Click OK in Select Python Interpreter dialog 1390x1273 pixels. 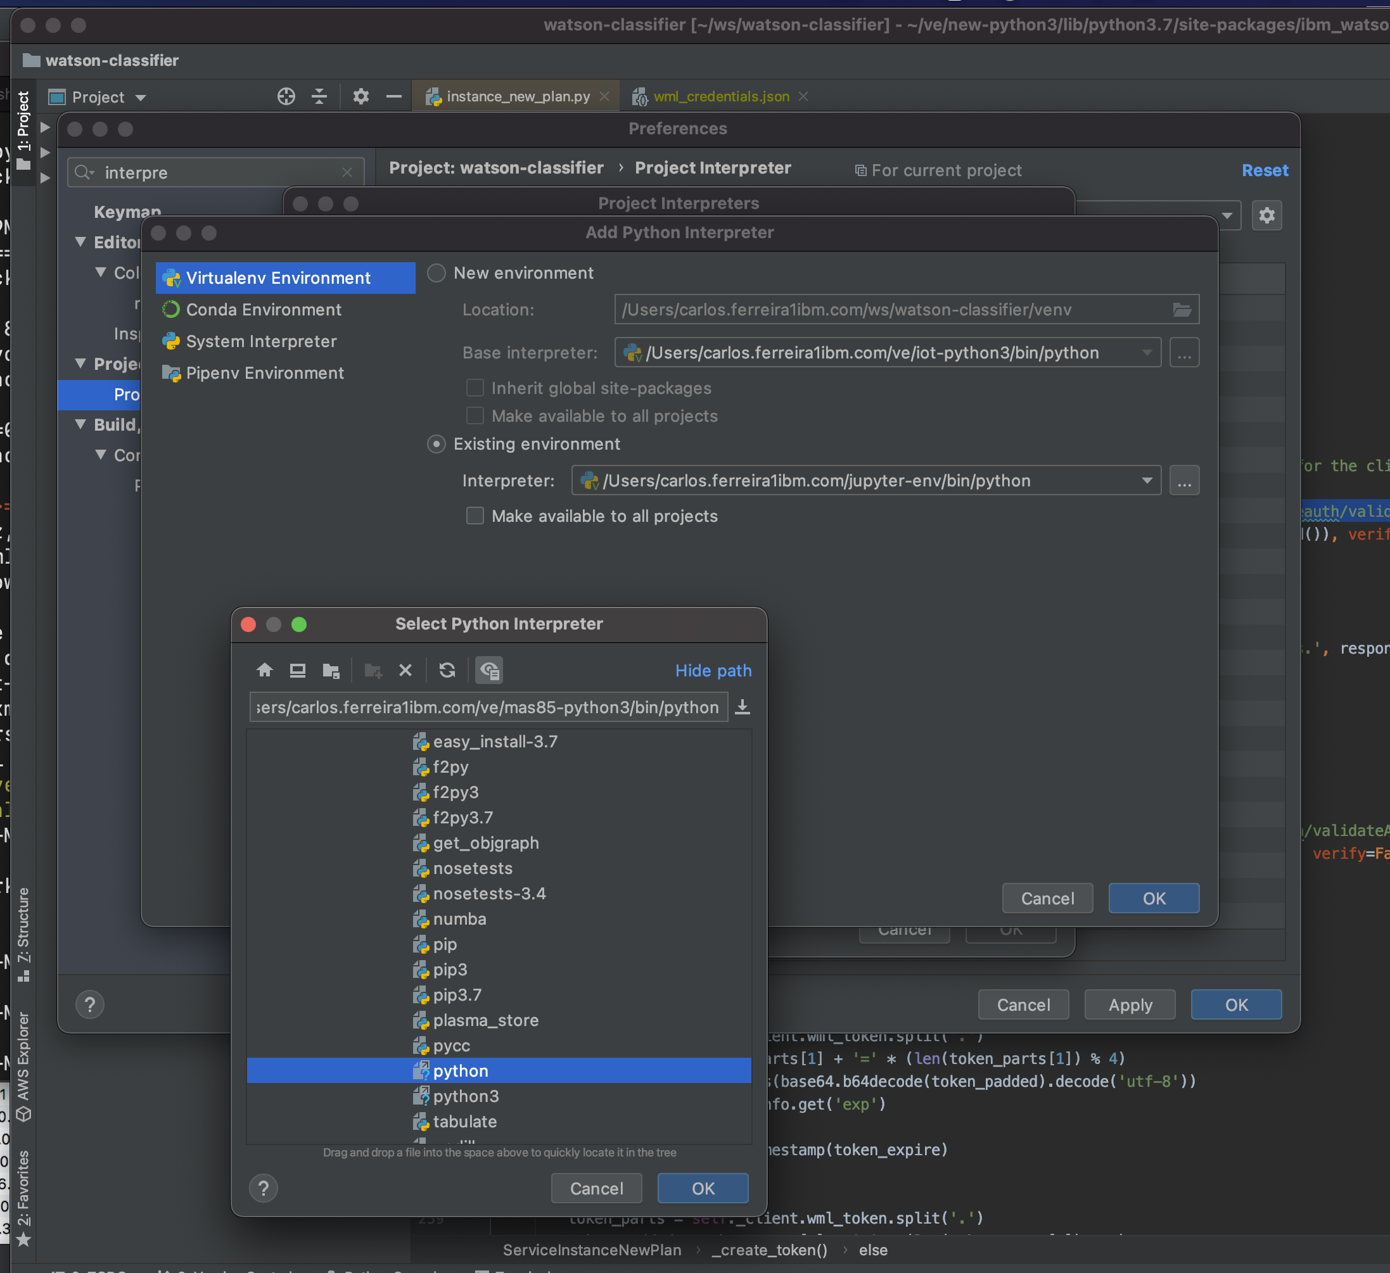pos(703,1188)
